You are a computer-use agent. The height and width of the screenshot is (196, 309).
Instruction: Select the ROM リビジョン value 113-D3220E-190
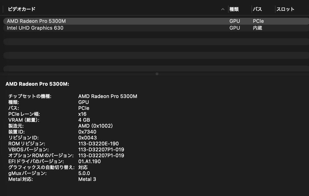point(98,143)
